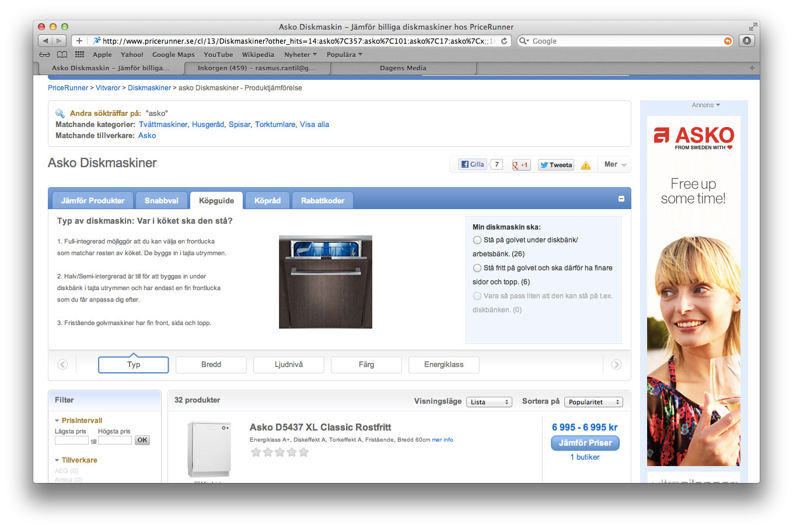Collapse the guide panel with minus icon
Image resolution: width=793 pixels, height=529 pixels.
(621, 199)
